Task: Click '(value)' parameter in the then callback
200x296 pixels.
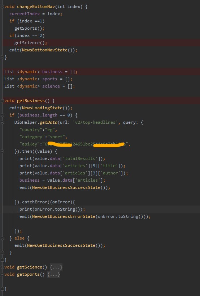Action: pos(44,151)
